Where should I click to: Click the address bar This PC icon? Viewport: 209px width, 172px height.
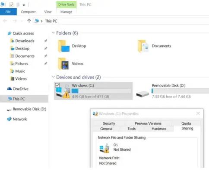(37, 21)
